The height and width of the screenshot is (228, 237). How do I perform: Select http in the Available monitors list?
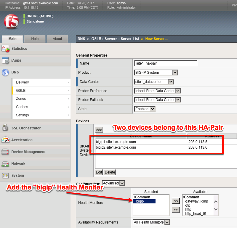188,209
